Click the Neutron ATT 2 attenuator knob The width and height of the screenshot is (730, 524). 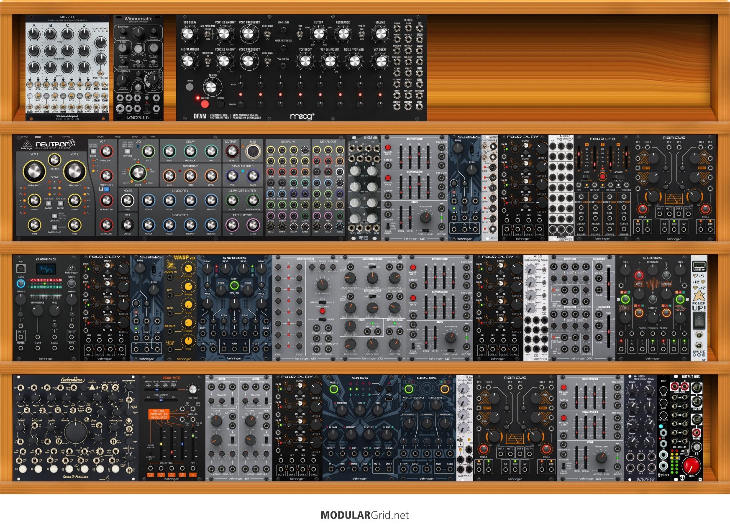pos(253,225)
